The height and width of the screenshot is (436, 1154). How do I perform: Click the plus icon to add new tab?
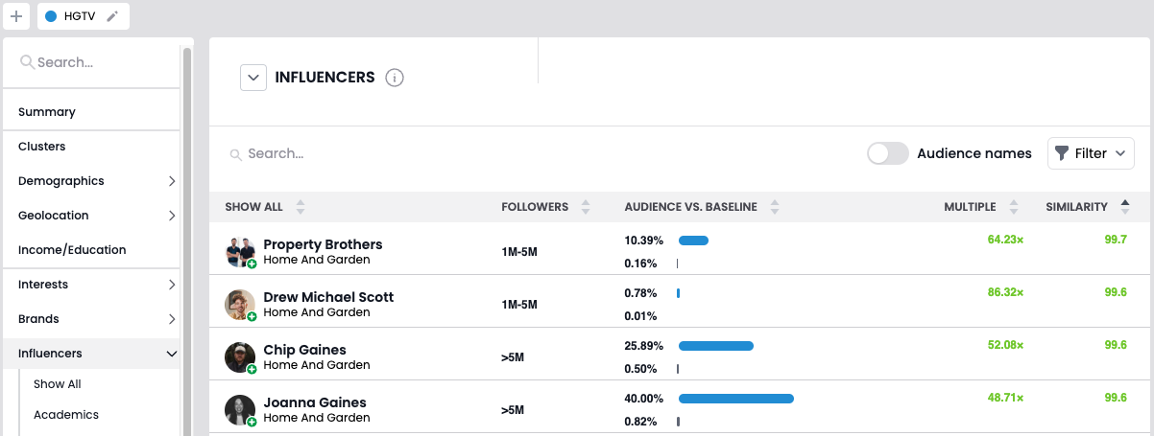pos(16,16)
